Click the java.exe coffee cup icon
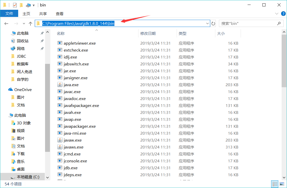Screen dimensions: 287x188 tap(60, 85)
